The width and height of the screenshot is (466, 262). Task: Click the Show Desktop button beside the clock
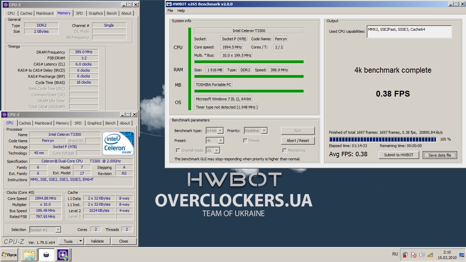point(462,254)
